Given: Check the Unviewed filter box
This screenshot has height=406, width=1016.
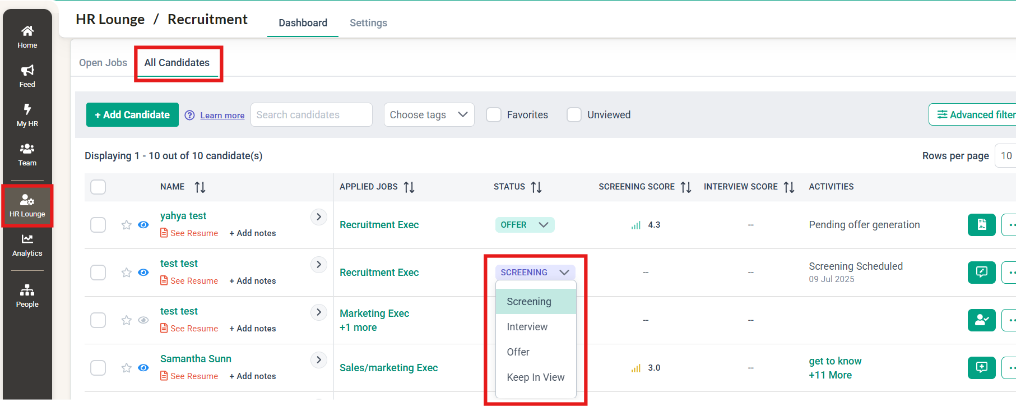Looking at the screenshot, I should (x=574, y=115).
